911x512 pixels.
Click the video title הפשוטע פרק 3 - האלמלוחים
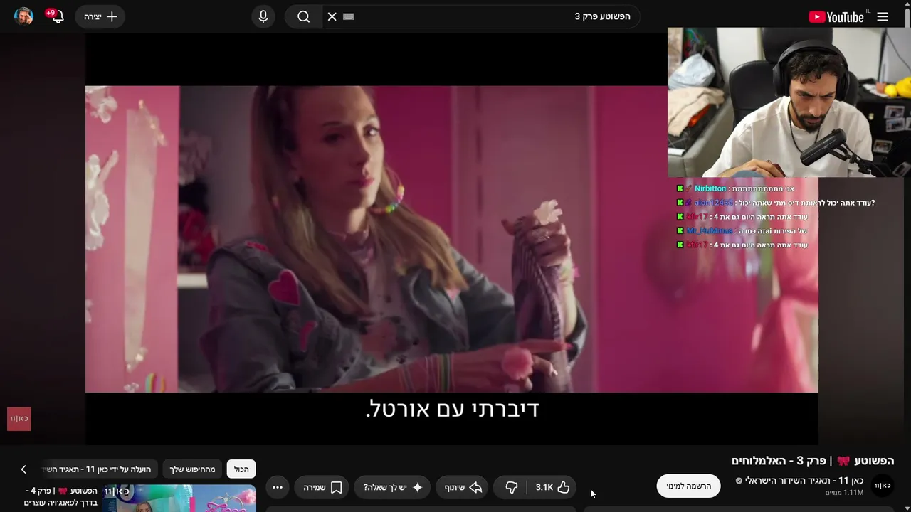click(813, 461)
